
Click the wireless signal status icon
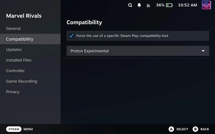pyautogui.click(x=148, y=5)
